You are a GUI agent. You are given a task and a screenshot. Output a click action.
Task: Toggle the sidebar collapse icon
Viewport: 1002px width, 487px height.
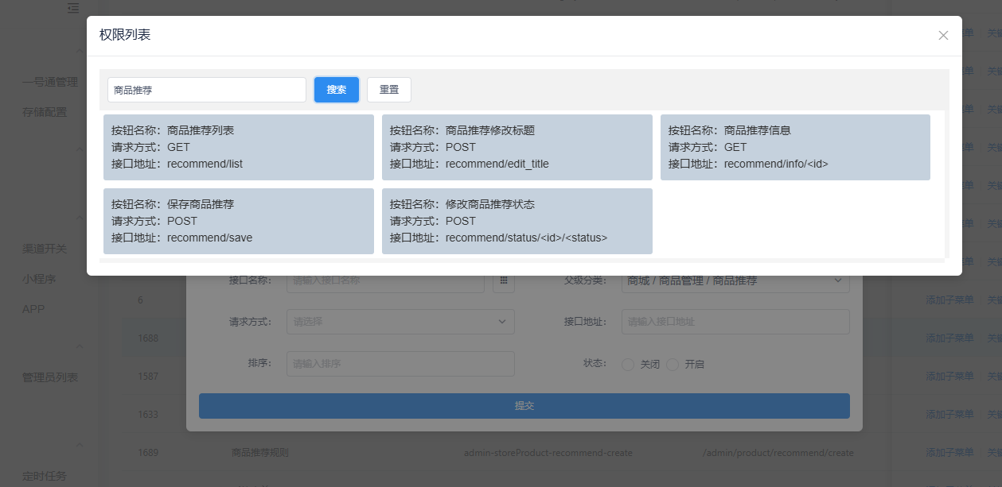(73, 8)
